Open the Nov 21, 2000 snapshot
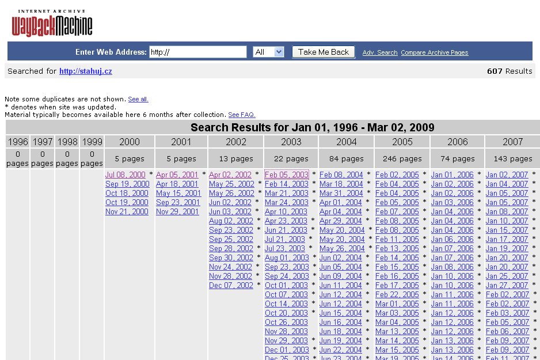Screen dimensions: 540x360 127,211
